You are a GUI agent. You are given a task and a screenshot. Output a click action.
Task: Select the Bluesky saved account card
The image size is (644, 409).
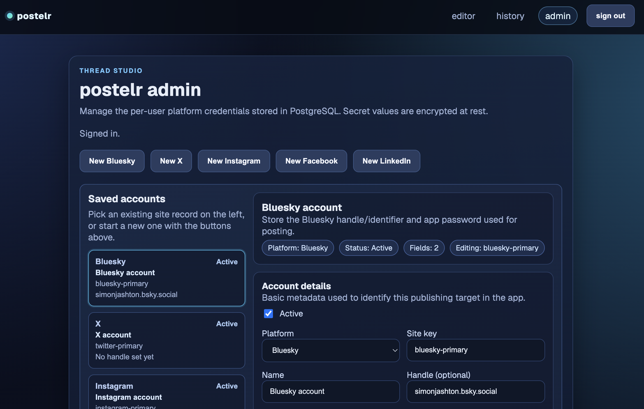[167, 278]
